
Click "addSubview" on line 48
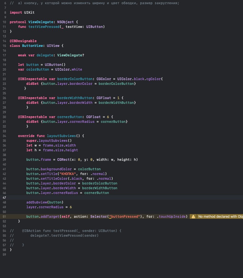point(37,202)
